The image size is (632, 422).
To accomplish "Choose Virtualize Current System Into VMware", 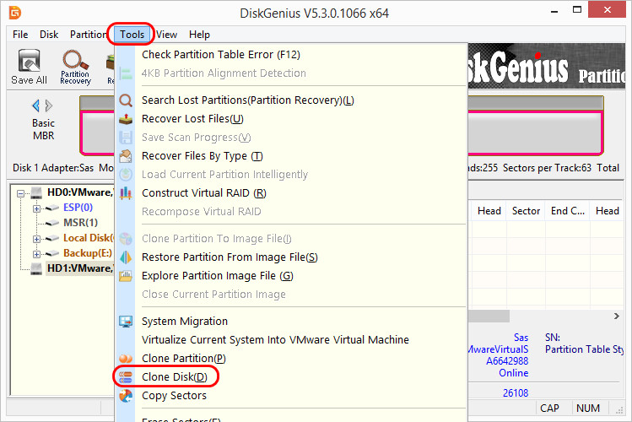I will 275,340.
